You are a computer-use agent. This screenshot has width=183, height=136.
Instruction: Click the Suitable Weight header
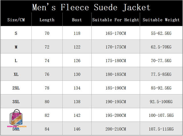pos(161,20)
